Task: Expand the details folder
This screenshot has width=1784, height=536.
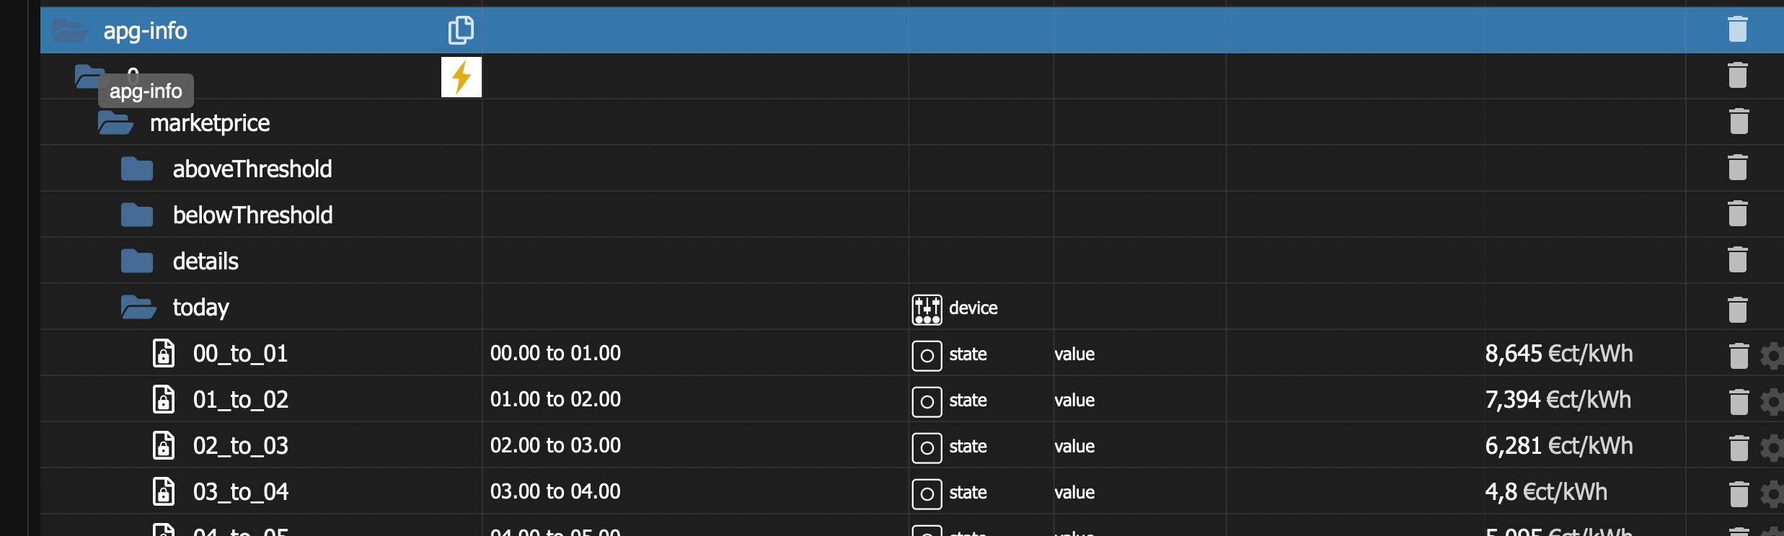Action: (137, 262)
